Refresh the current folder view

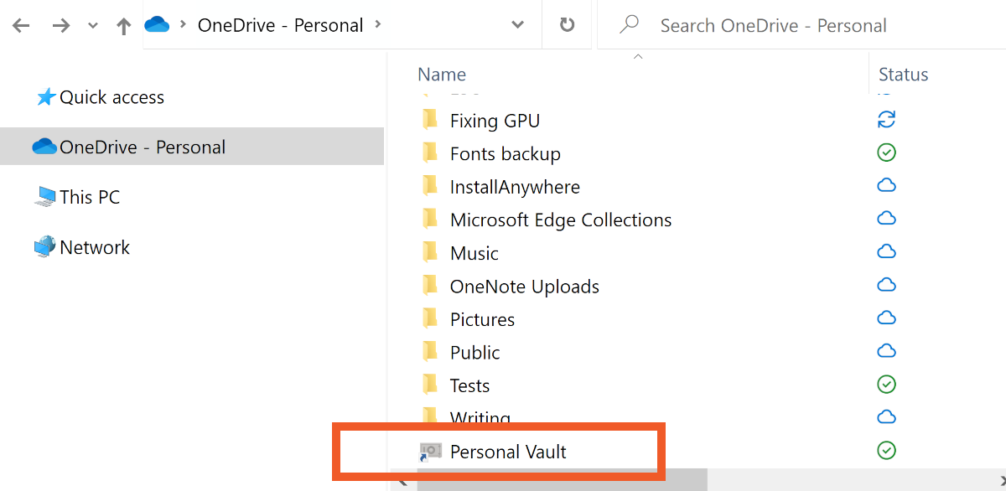567,25
